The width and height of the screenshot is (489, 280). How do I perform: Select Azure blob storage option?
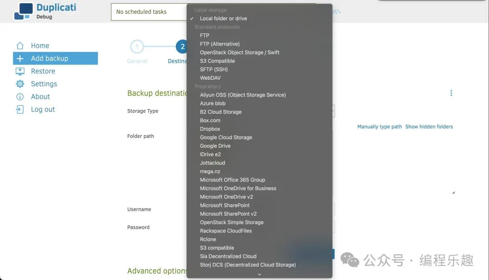coord(212,103)
